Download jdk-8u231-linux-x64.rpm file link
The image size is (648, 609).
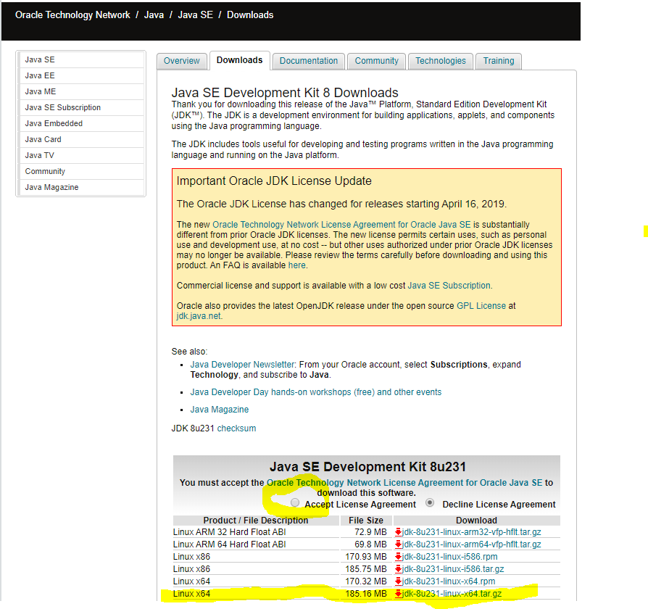click(x=449, y=581)
